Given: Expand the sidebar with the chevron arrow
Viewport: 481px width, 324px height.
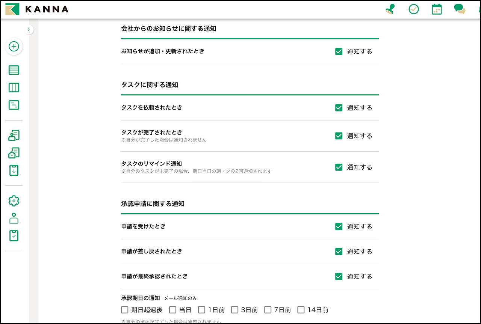Looking at the screenshot, I should click(29, 30).
